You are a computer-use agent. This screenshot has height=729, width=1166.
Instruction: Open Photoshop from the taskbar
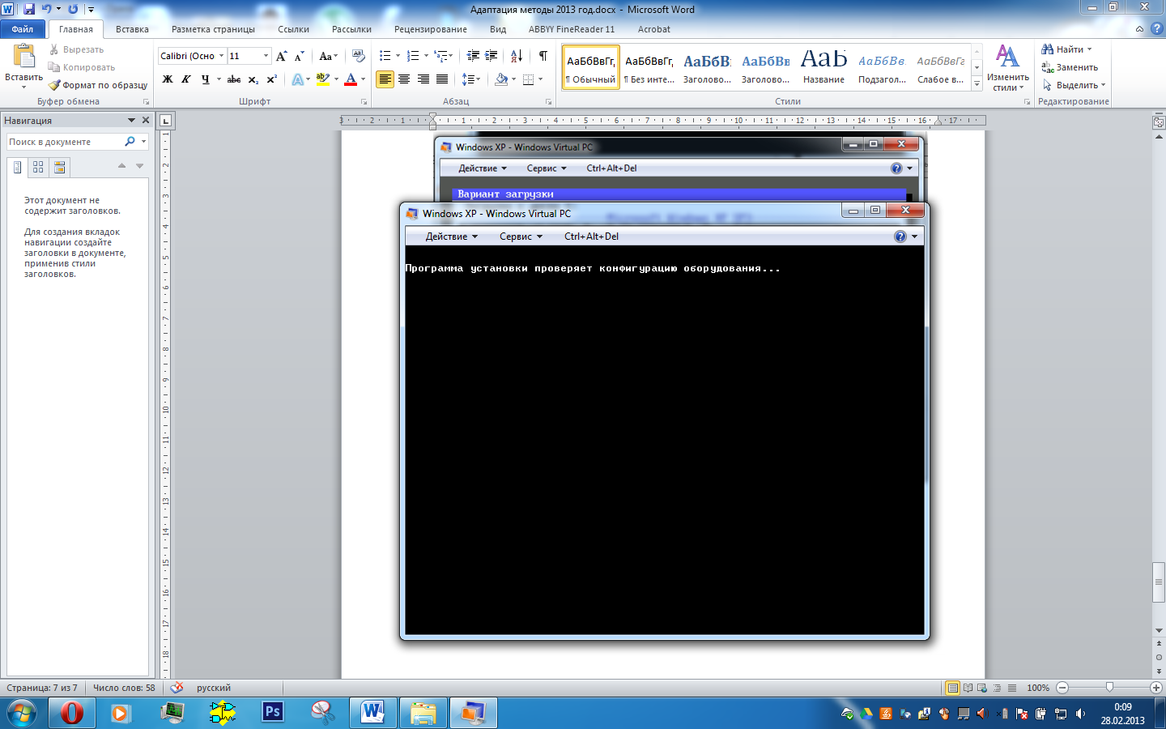tap(273, 712)
